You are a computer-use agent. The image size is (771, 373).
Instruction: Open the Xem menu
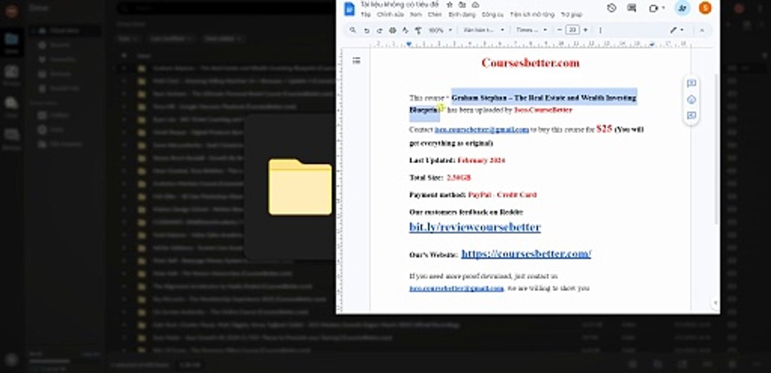pyautogui.click(x=416, y=15)
